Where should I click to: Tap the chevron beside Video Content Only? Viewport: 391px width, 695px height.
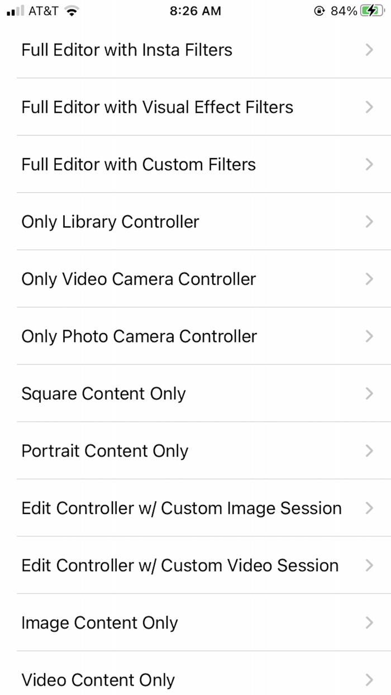click(x=369, y=680)
